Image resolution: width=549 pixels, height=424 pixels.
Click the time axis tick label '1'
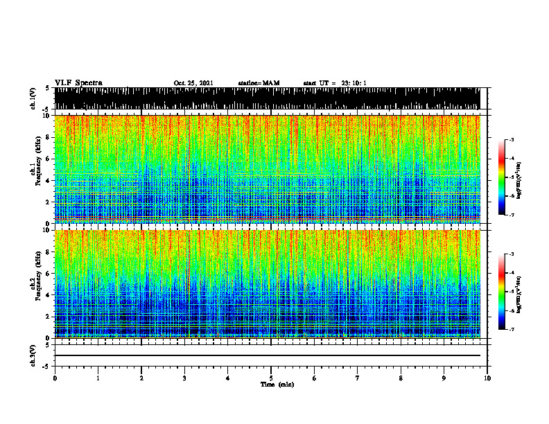pyautogui.click(x=98, y=378)
